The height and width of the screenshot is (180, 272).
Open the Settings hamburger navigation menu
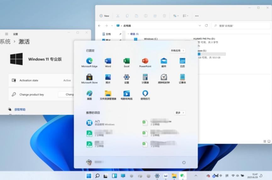click(x=7, y=34)
